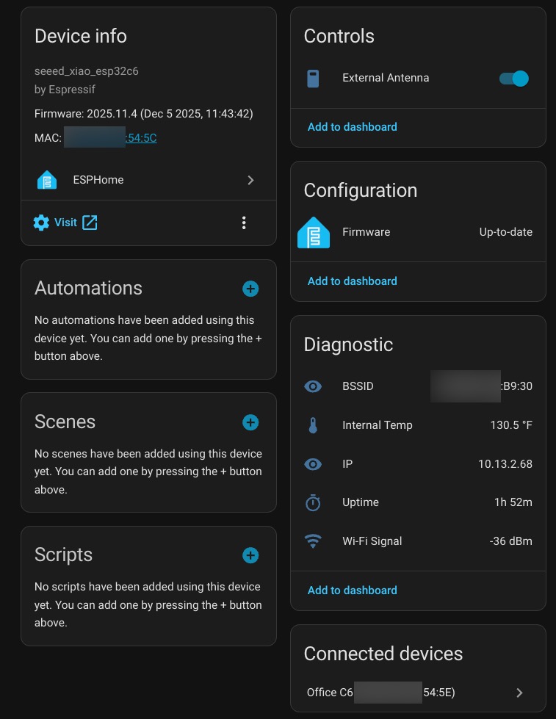
Task: Click the eye icon beside BSSID
Action: coord(313,386)
